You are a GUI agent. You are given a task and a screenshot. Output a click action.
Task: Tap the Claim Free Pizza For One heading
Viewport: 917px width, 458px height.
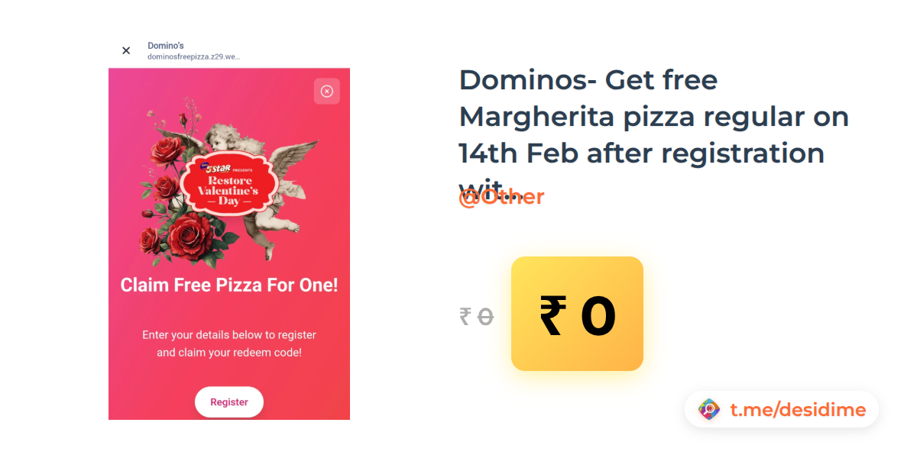click(229, 285)
